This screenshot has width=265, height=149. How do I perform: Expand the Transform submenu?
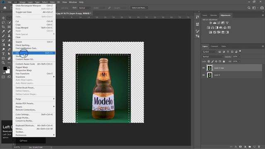click(34, 77)
